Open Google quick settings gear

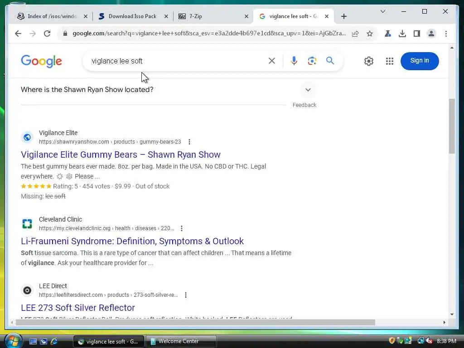pyautogui.click(x=369, y=61)
